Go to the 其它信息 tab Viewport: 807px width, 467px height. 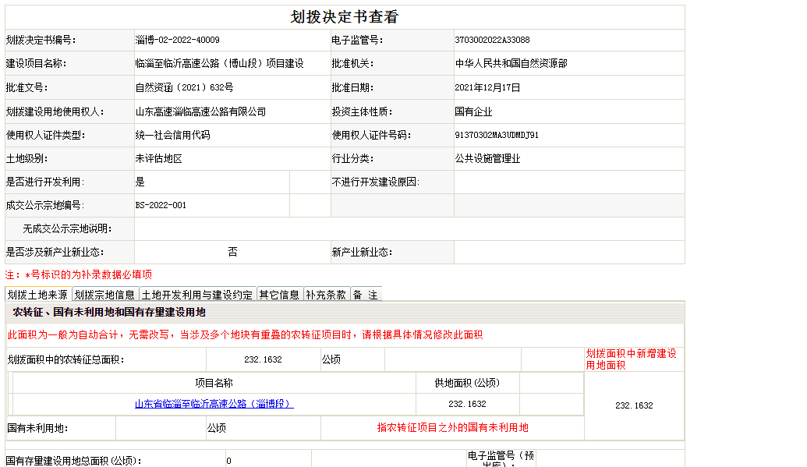(279, 295)
